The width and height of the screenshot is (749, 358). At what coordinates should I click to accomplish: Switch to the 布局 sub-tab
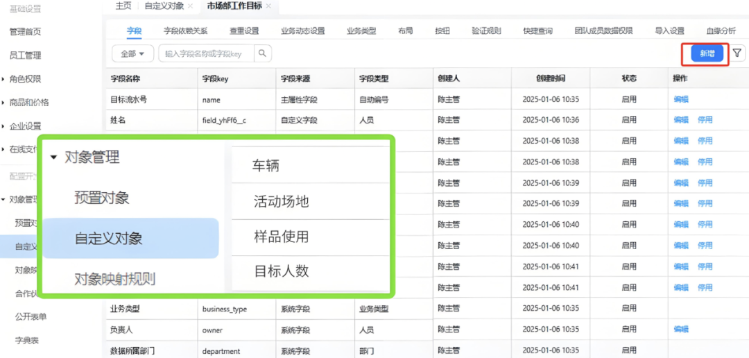(406, 31)
